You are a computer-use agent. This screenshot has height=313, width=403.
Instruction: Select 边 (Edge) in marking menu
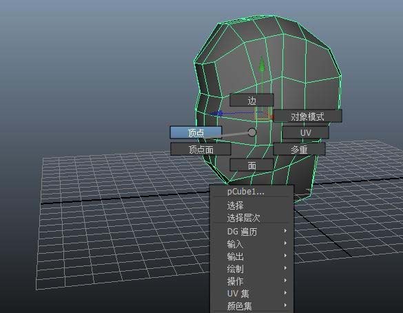point(251,100)
